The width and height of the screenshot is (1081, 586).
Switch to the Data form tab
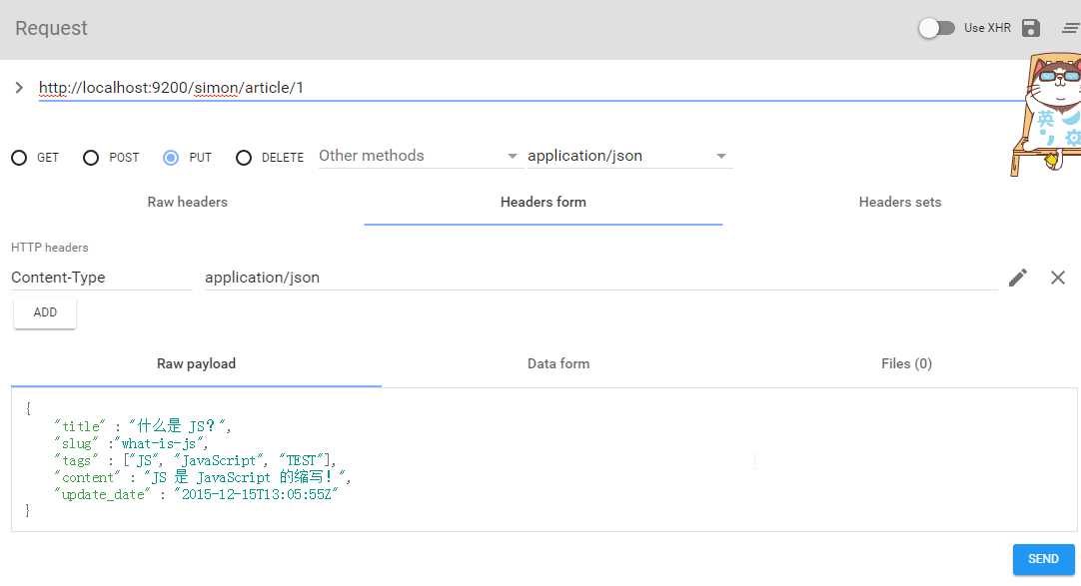558,363
